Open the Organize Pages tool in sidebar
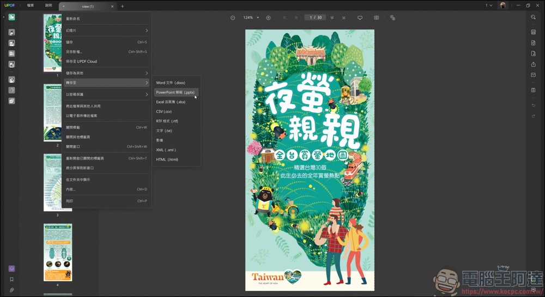The height and width of the screenshot is (297, 545). (11, 54)
